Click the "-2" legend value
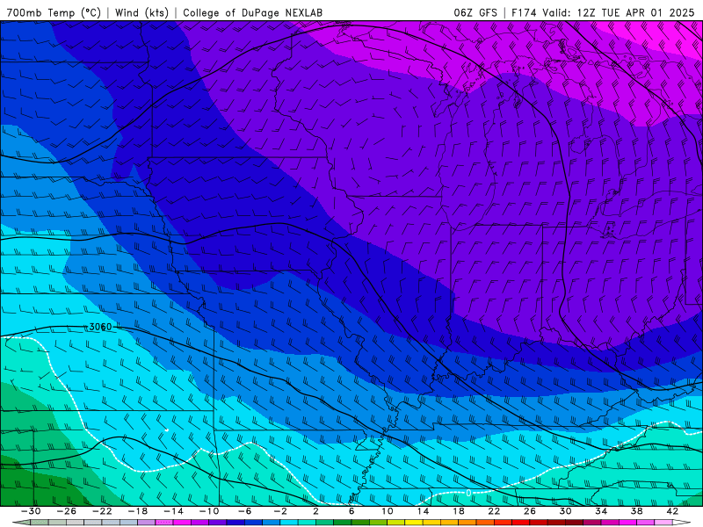This screenshot has height=527, width=703. tap(280, 511)
